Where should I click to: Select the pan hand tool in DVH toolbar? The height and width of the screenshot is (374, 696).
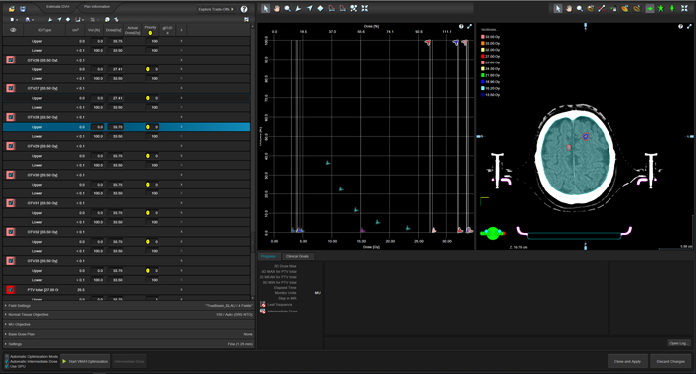(x=277, y=8)
